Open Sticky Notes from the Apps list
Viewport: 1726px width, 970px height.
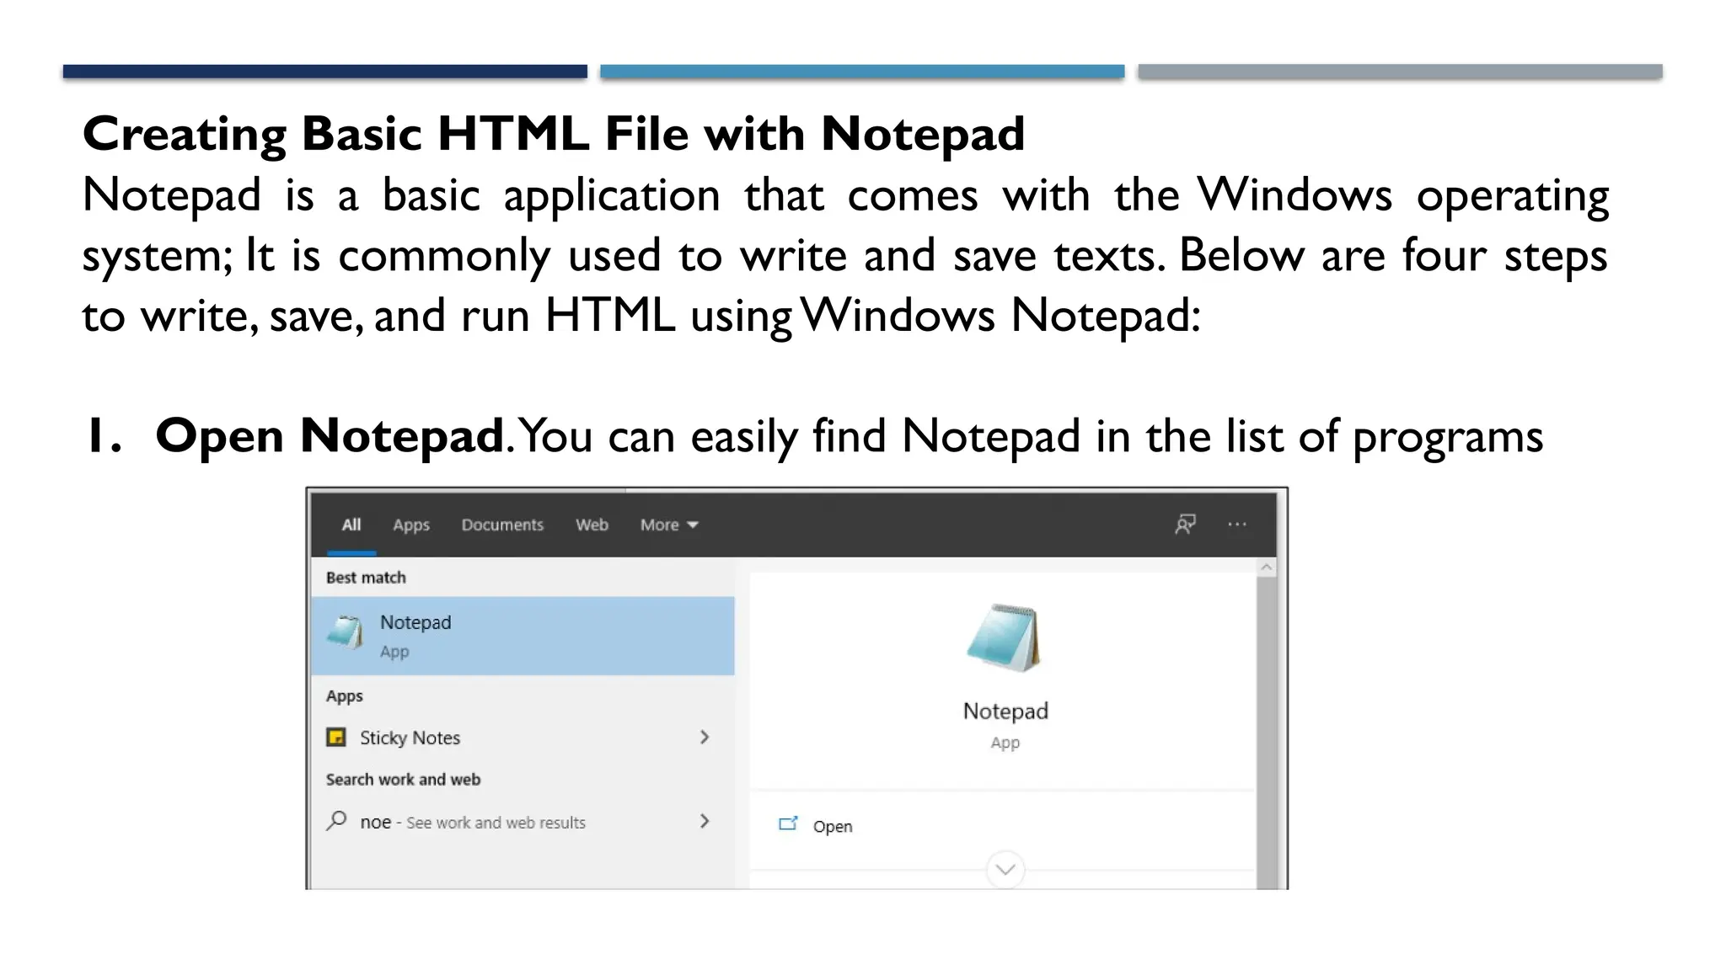[x=523, y=738]
